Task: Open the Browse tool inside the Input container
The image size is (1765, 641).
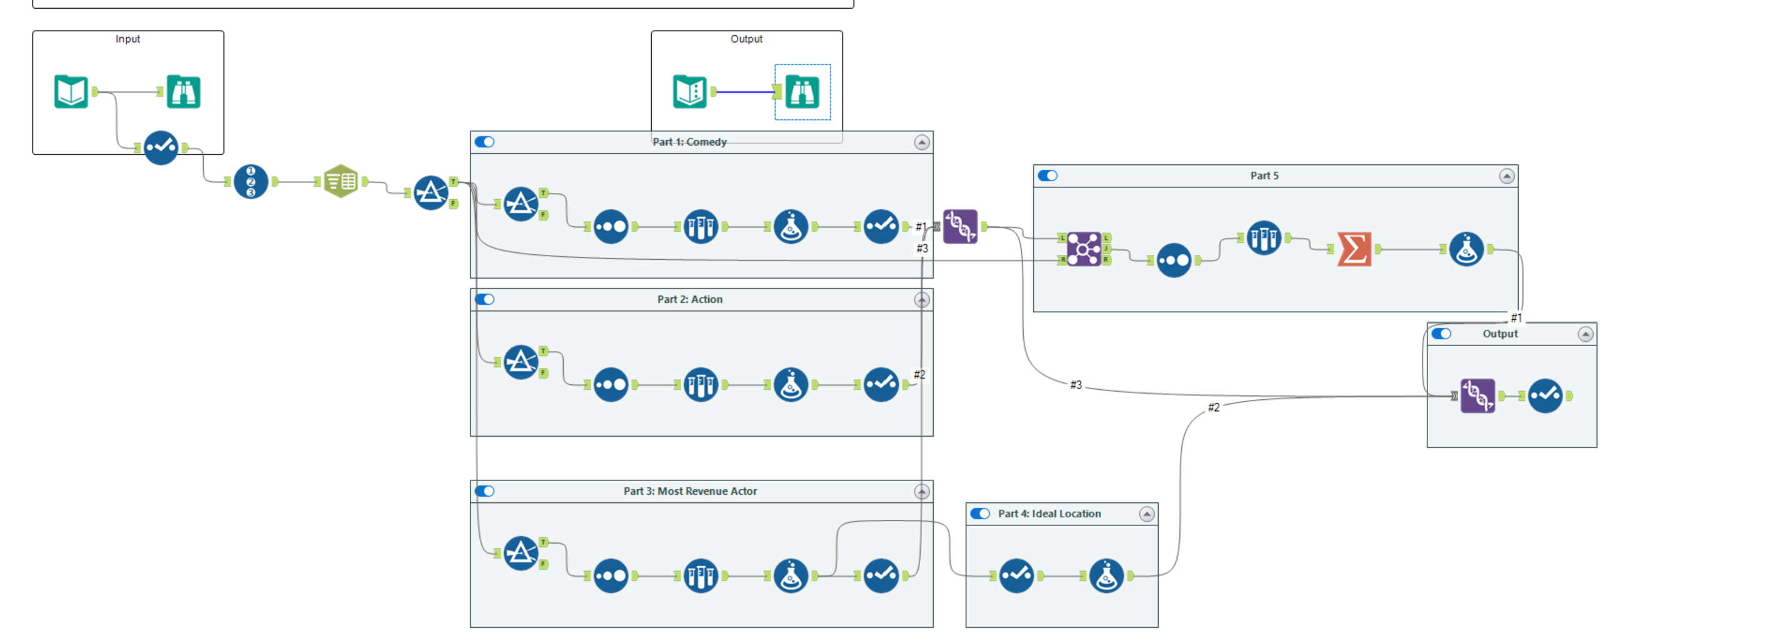Action: (182, 92)
